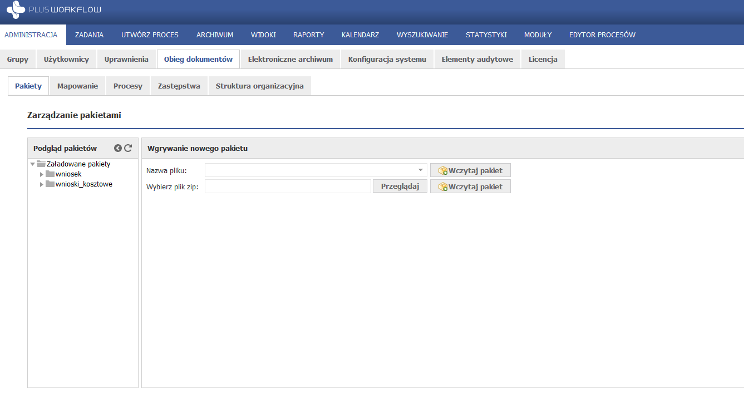Open the WIDOKI menu

coord(263,35)
